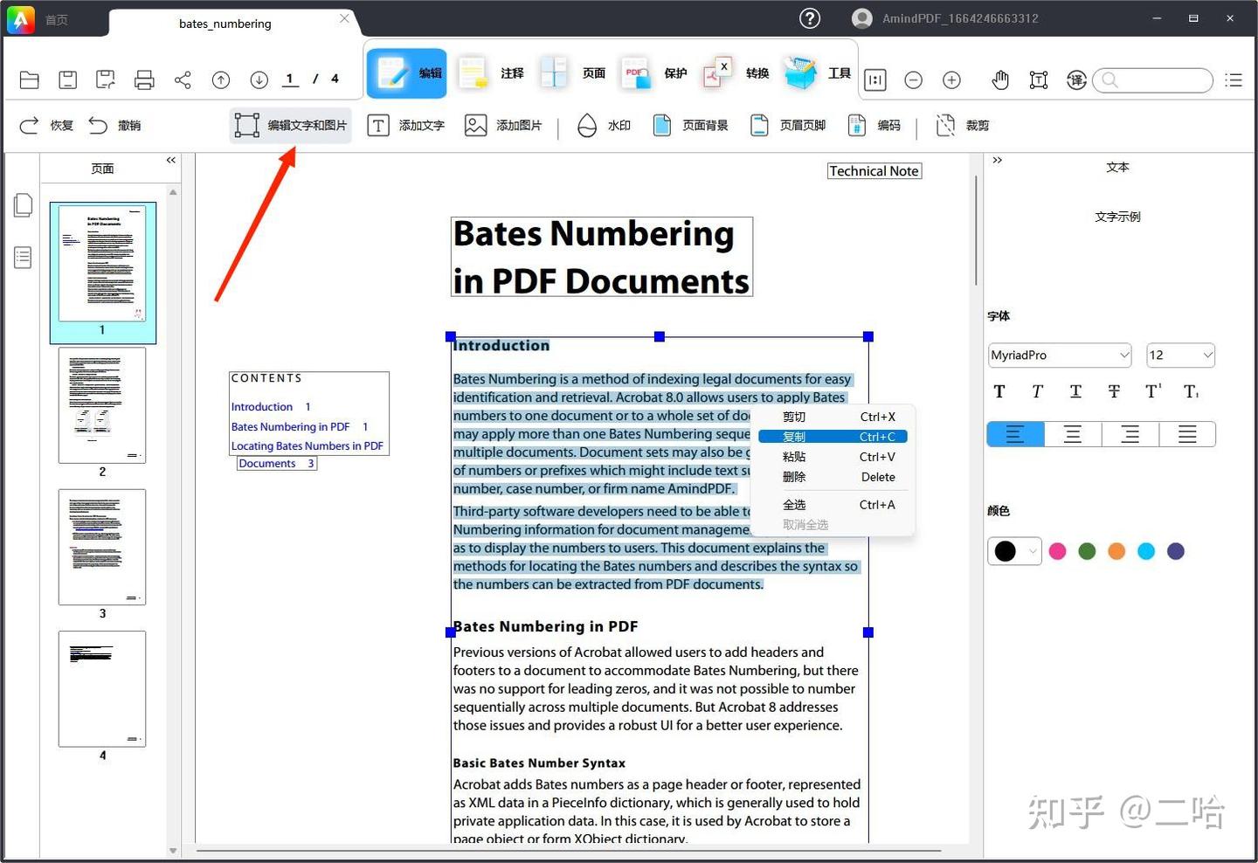Switch to the 转换 convert tab
Viewport: 1258px width, 863px height.
[x=736, y=73]
